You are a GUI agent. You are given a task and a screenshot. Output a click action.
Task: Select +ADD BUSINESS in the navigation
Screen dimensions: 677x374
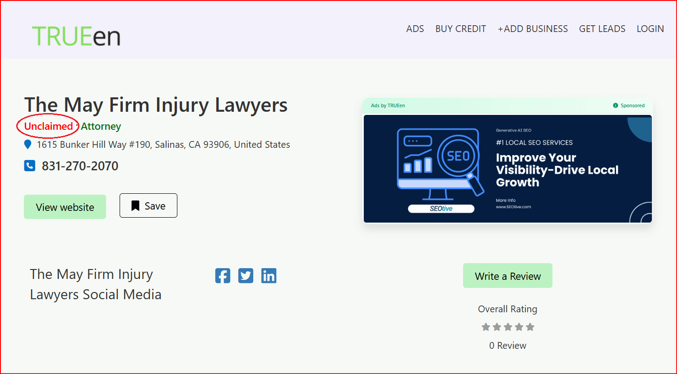coord(533,29)
